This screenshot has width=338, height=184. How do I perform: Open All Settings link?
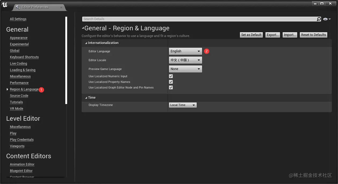coord(18,19)
